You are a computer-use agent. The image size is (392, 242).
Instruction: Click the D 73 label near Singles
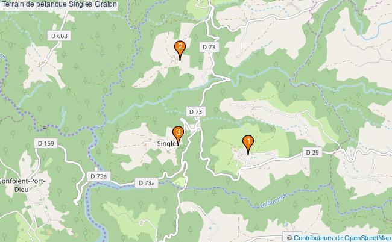(x=195, y=111)
